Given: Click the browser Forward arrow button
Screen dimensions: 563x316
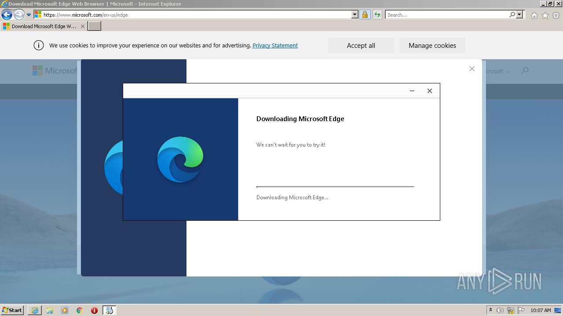Looking at the screenshot, I should click(19, 14).
